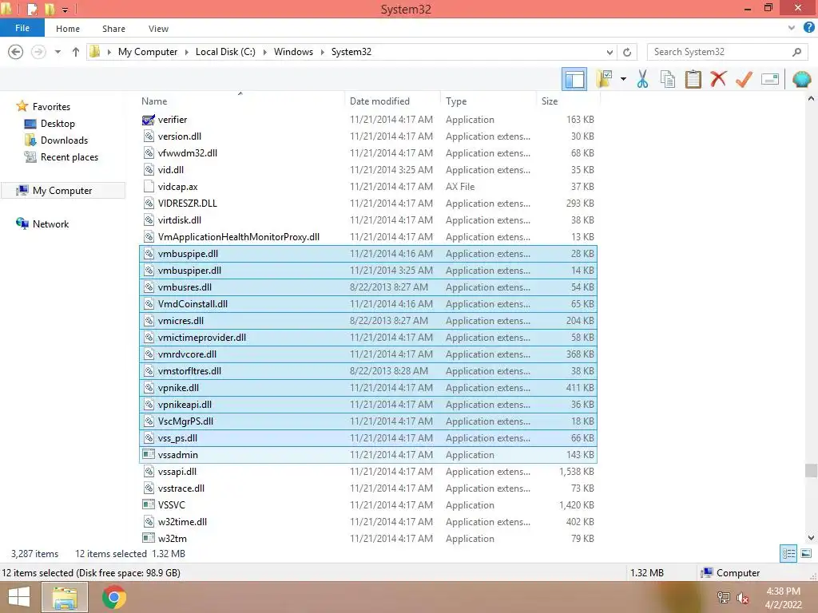Open the View ribbon tab
Screen dimensions: 818x613
point(158,29)
